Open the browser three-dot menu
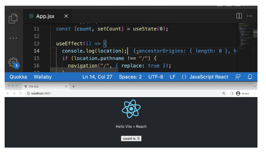The image size is (266, 154). (x=255, y=94)
